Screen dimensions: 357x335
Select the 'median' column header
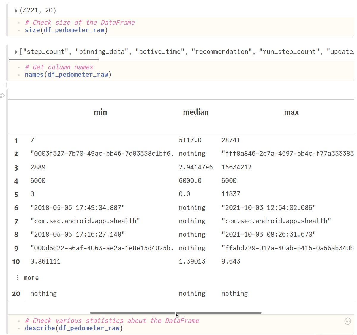click(196, 112)
